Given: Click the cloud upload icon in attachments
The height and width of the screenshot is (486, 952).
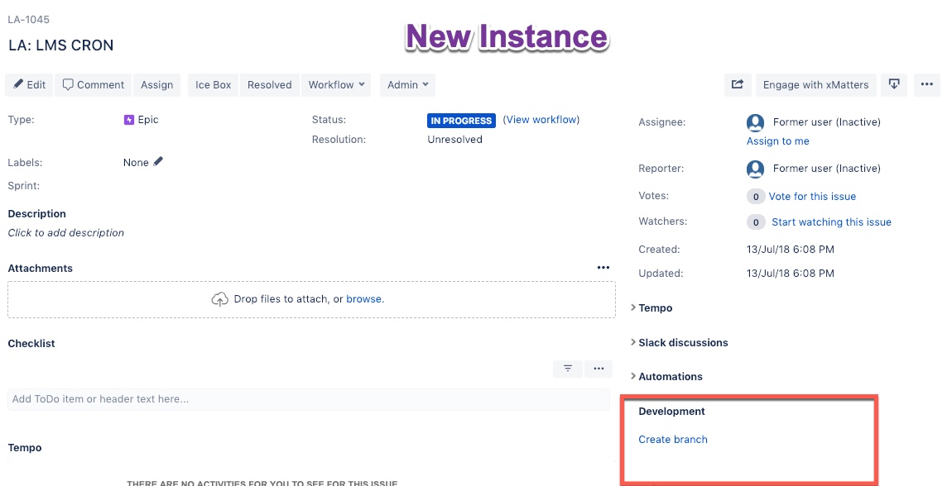Looking at the screenshot, I should tap(219, 299).
